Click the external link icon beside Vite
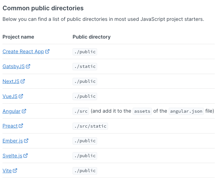This screenshot has height=178, width=221. pos(15,171)
